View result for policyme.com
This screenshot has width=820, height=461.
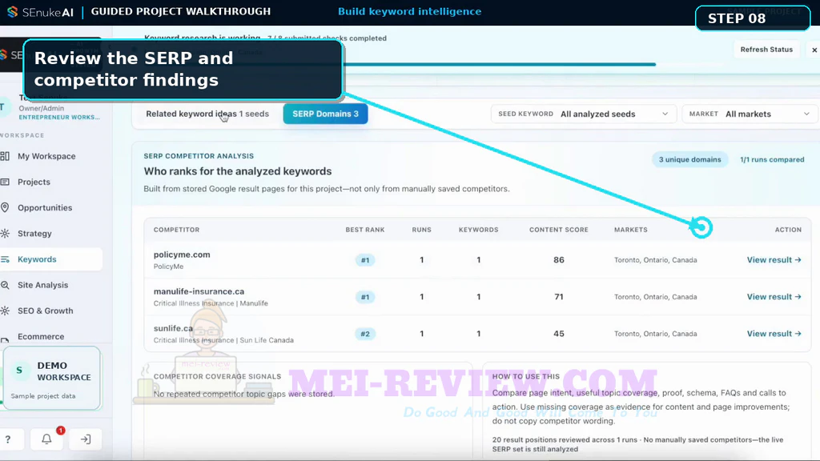774,260
